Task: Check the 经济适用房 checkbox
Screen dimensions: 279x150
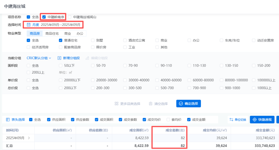Action: pos(28,47)
